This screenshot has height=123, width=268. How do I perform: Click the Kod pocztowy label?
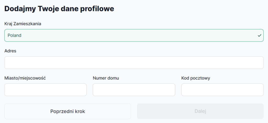click(196, 78)
